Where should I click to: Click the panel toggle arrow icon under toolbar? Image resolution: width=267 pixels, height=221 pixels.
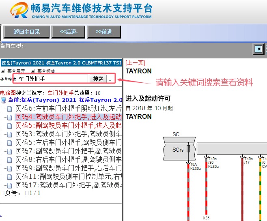pos(258,49)
